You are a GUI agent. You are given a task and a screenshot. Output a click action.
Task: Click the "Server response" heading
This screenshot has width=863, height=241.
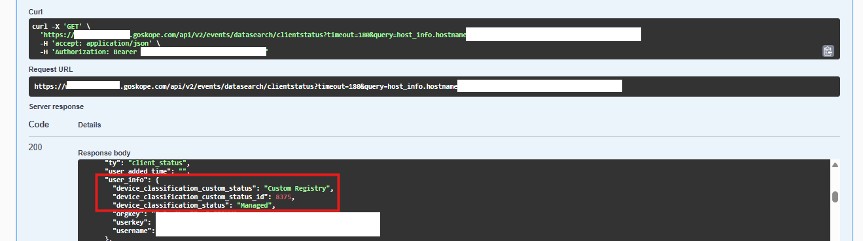tap(56, 106)
